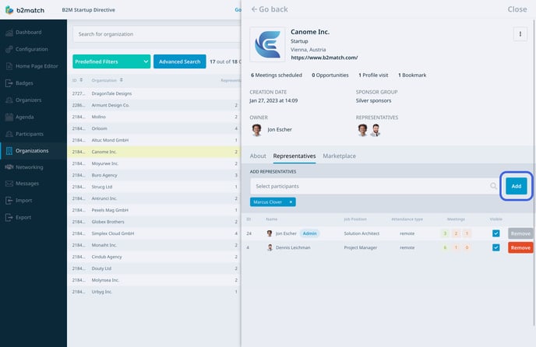Select Buro Agency row
This screenshot has height=347, width=536.
click(x=154, y=175)
